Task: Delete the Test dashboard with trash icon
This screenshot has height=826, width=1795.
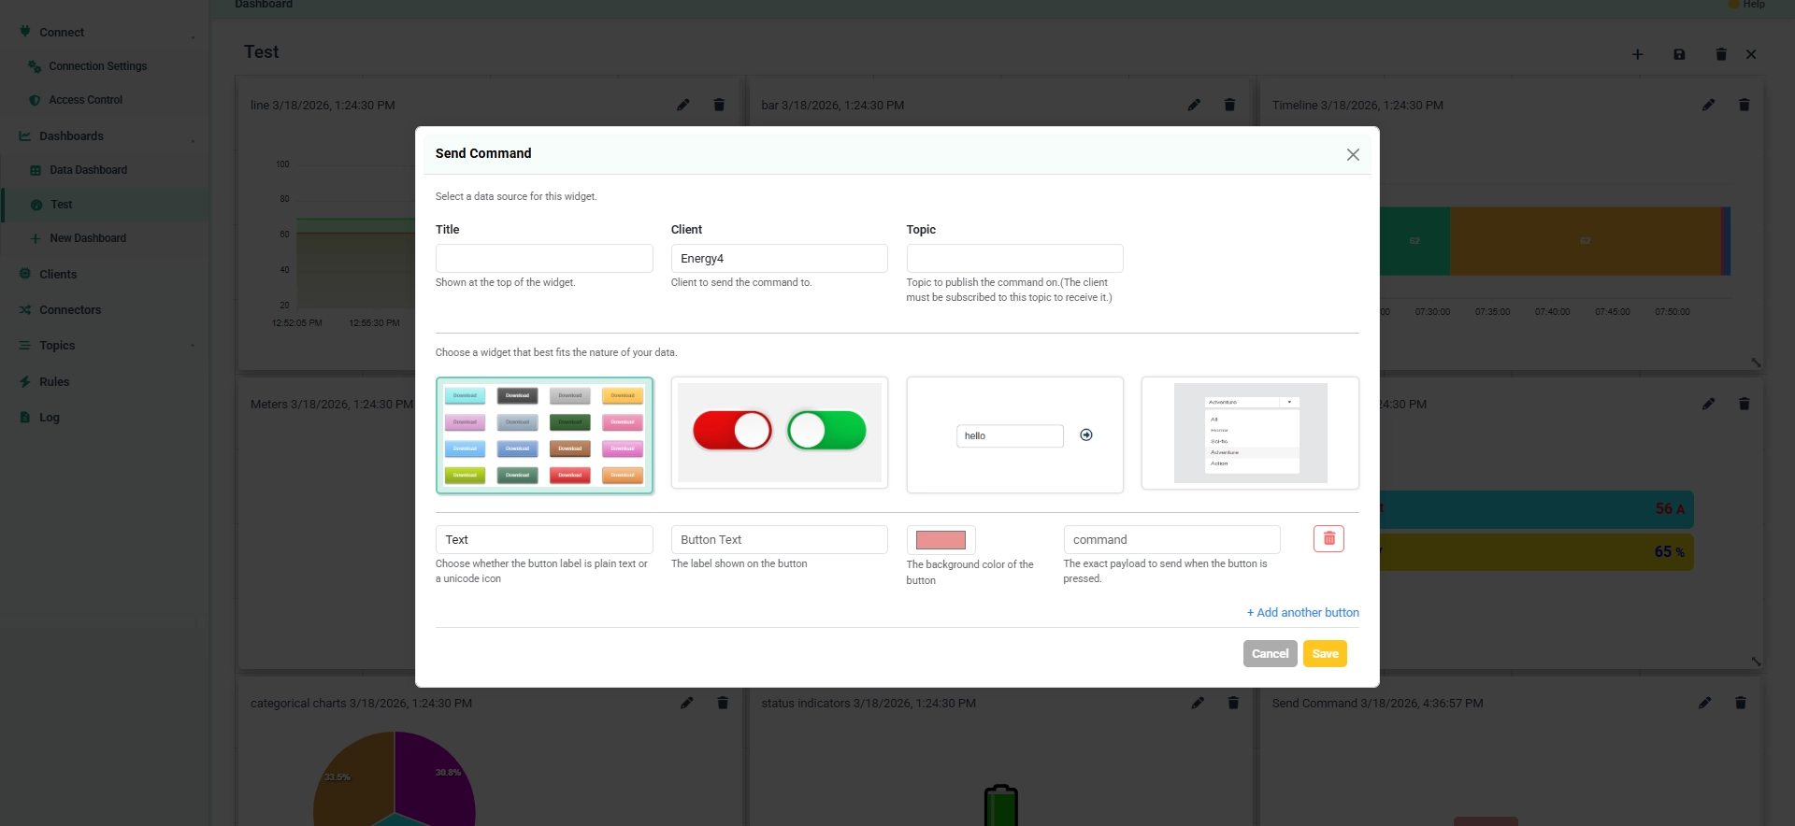Action: tap(1720, 54)
